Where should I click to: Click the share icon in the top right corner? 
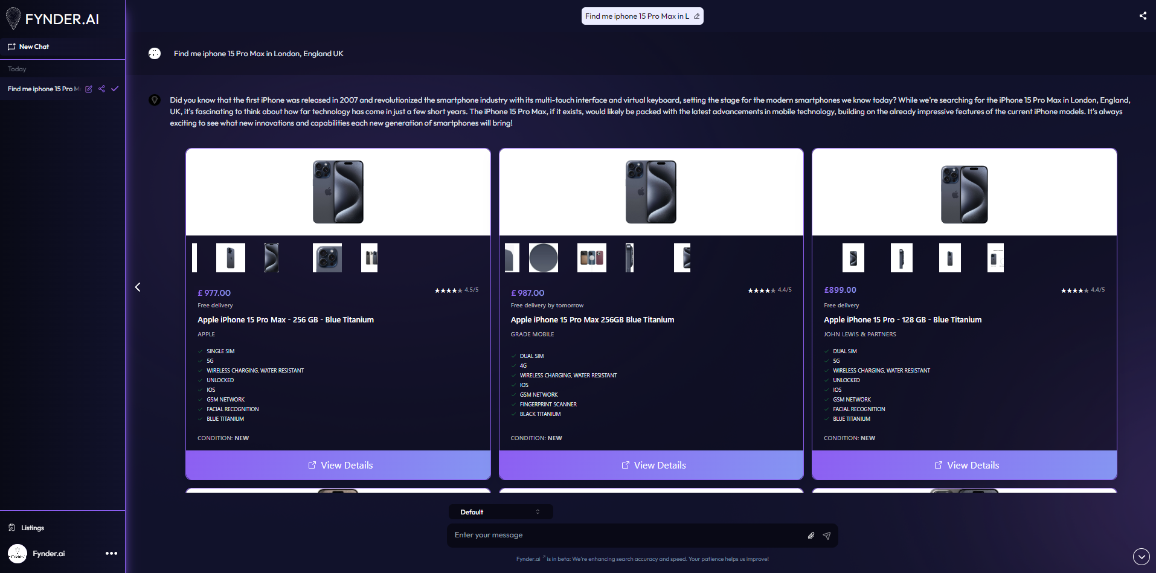(x=1143, y=16)
